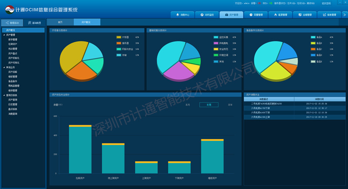Click the 报表管理 chart icon
Viewport: 348px width, 189px height.
[x=324, y=15]
